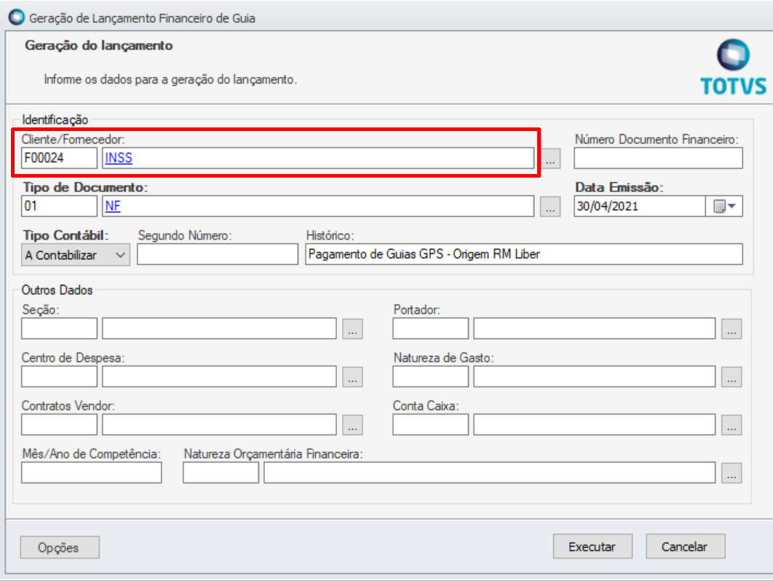Open lookup for Contratos Vendor
Image resolution: width=773 pixels, height=581 pixels.
click(x=352, y=425)
